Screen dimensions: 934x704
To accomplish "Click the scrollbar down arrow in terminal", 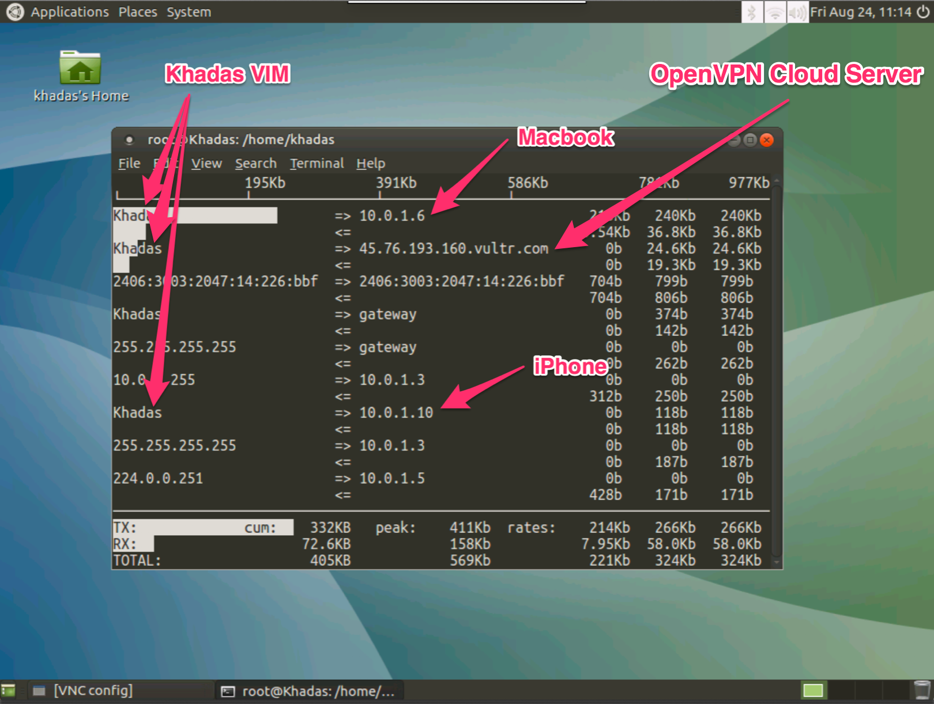I will (x=777, y=562).
